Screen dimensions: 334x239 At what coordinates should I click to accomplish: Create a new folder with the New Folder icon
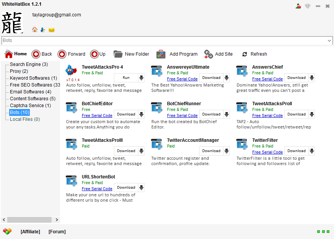pyautogui.click(x=118, y=54)
